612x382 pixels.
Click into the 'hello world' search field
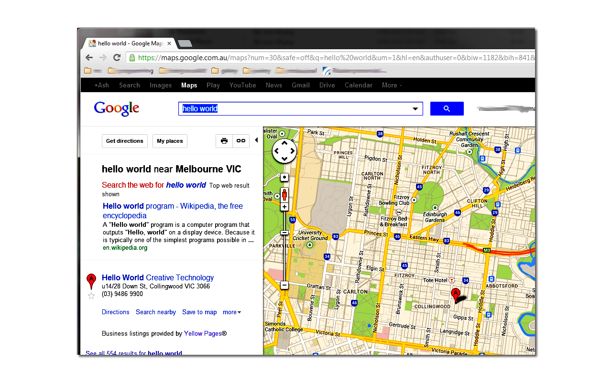(x=300, y=109)
